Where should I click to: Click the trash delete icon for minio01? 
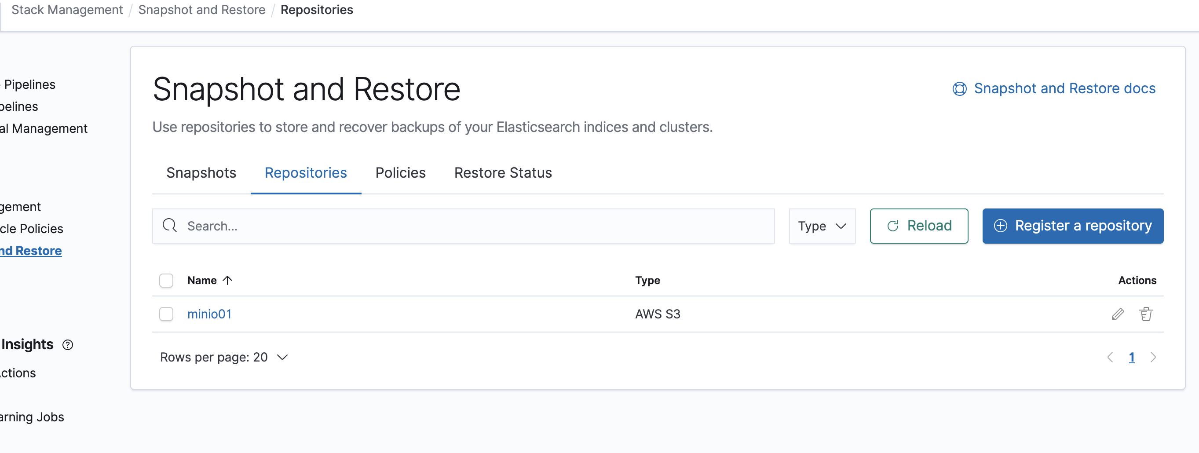(1145, 314)
